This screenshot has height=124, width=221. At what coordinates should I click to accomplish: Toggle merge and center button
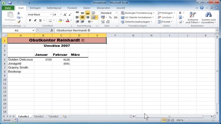93,17
